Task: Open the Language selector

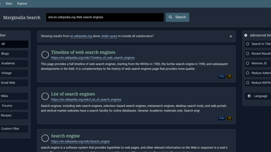Action: point(258,96)
